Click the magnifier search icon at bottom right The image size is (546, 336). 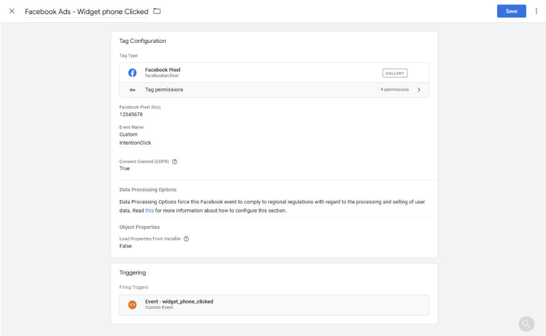[x=526, y=324]
